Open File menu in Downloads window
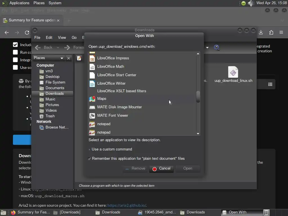The image size is (288, 216). [37, 37]
